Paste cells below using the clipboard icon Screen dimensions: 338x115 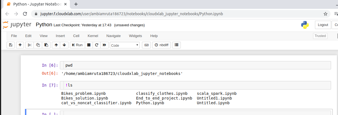[x=46, y=45]
